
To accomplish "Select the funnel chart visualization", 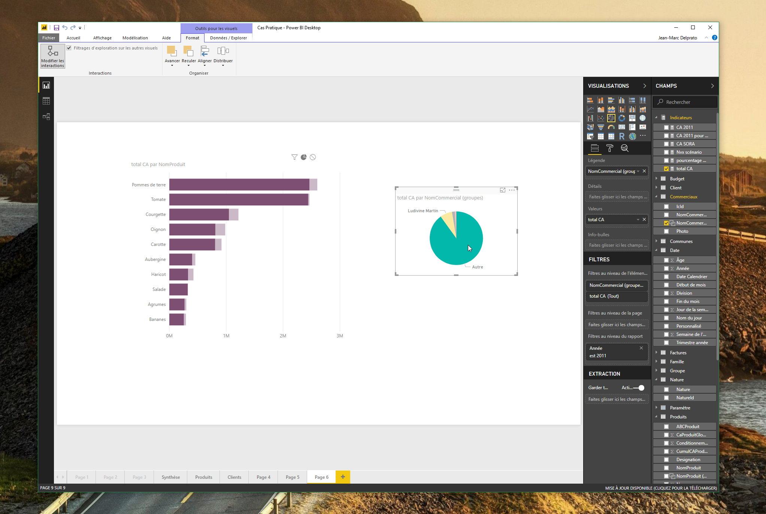I will click(600, 127).
